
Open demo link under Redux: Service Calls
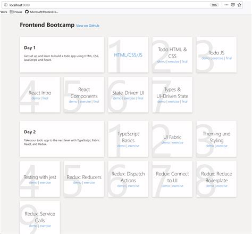tap(33, 226)
